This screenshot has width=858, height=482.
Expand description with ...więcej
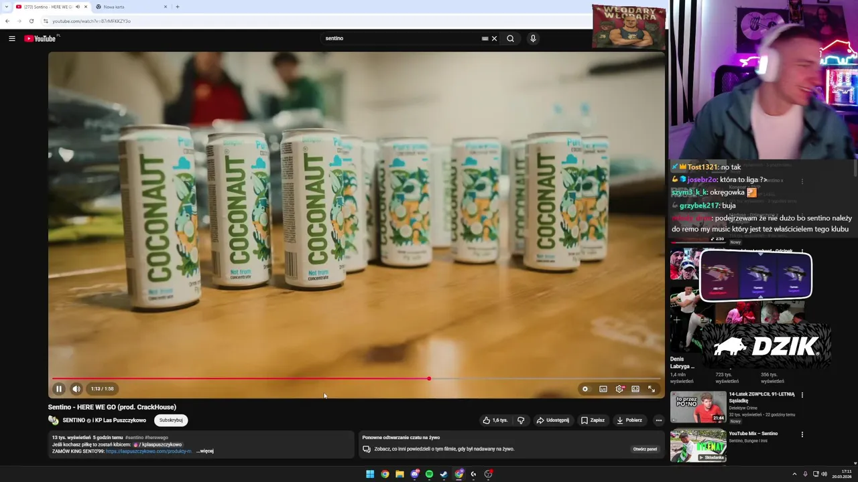205,451
